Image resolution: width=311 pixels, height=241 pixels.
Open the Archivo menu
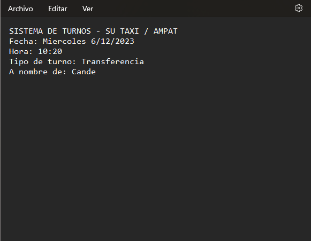[x=20, y=9]
